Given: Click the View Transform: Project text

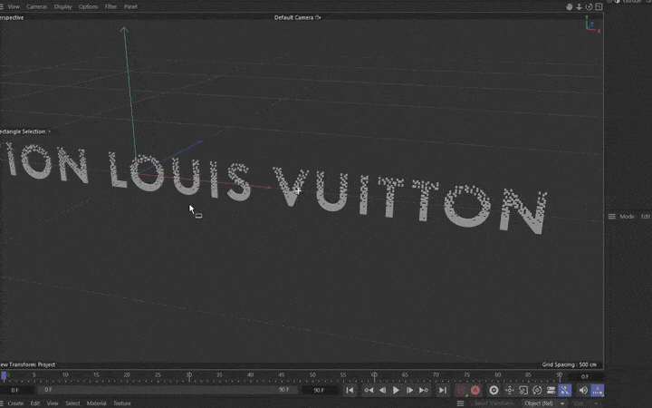Looking at the screenshot, I should coord(27,364).
